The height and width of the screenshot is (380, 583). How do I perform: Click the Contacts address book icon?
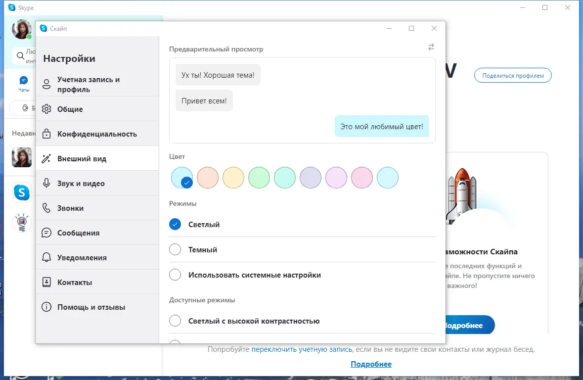click(46, 282)
